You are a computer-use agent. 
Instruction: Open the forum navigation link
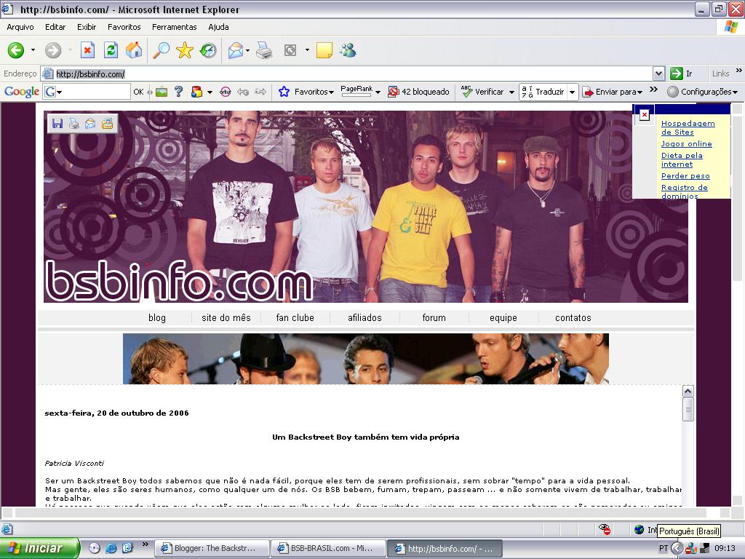(434, 317)
